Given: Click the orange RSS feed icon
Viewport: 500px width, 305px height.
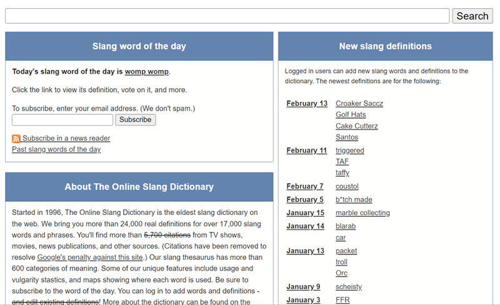Looking at the screenshot, I should 16,139.
